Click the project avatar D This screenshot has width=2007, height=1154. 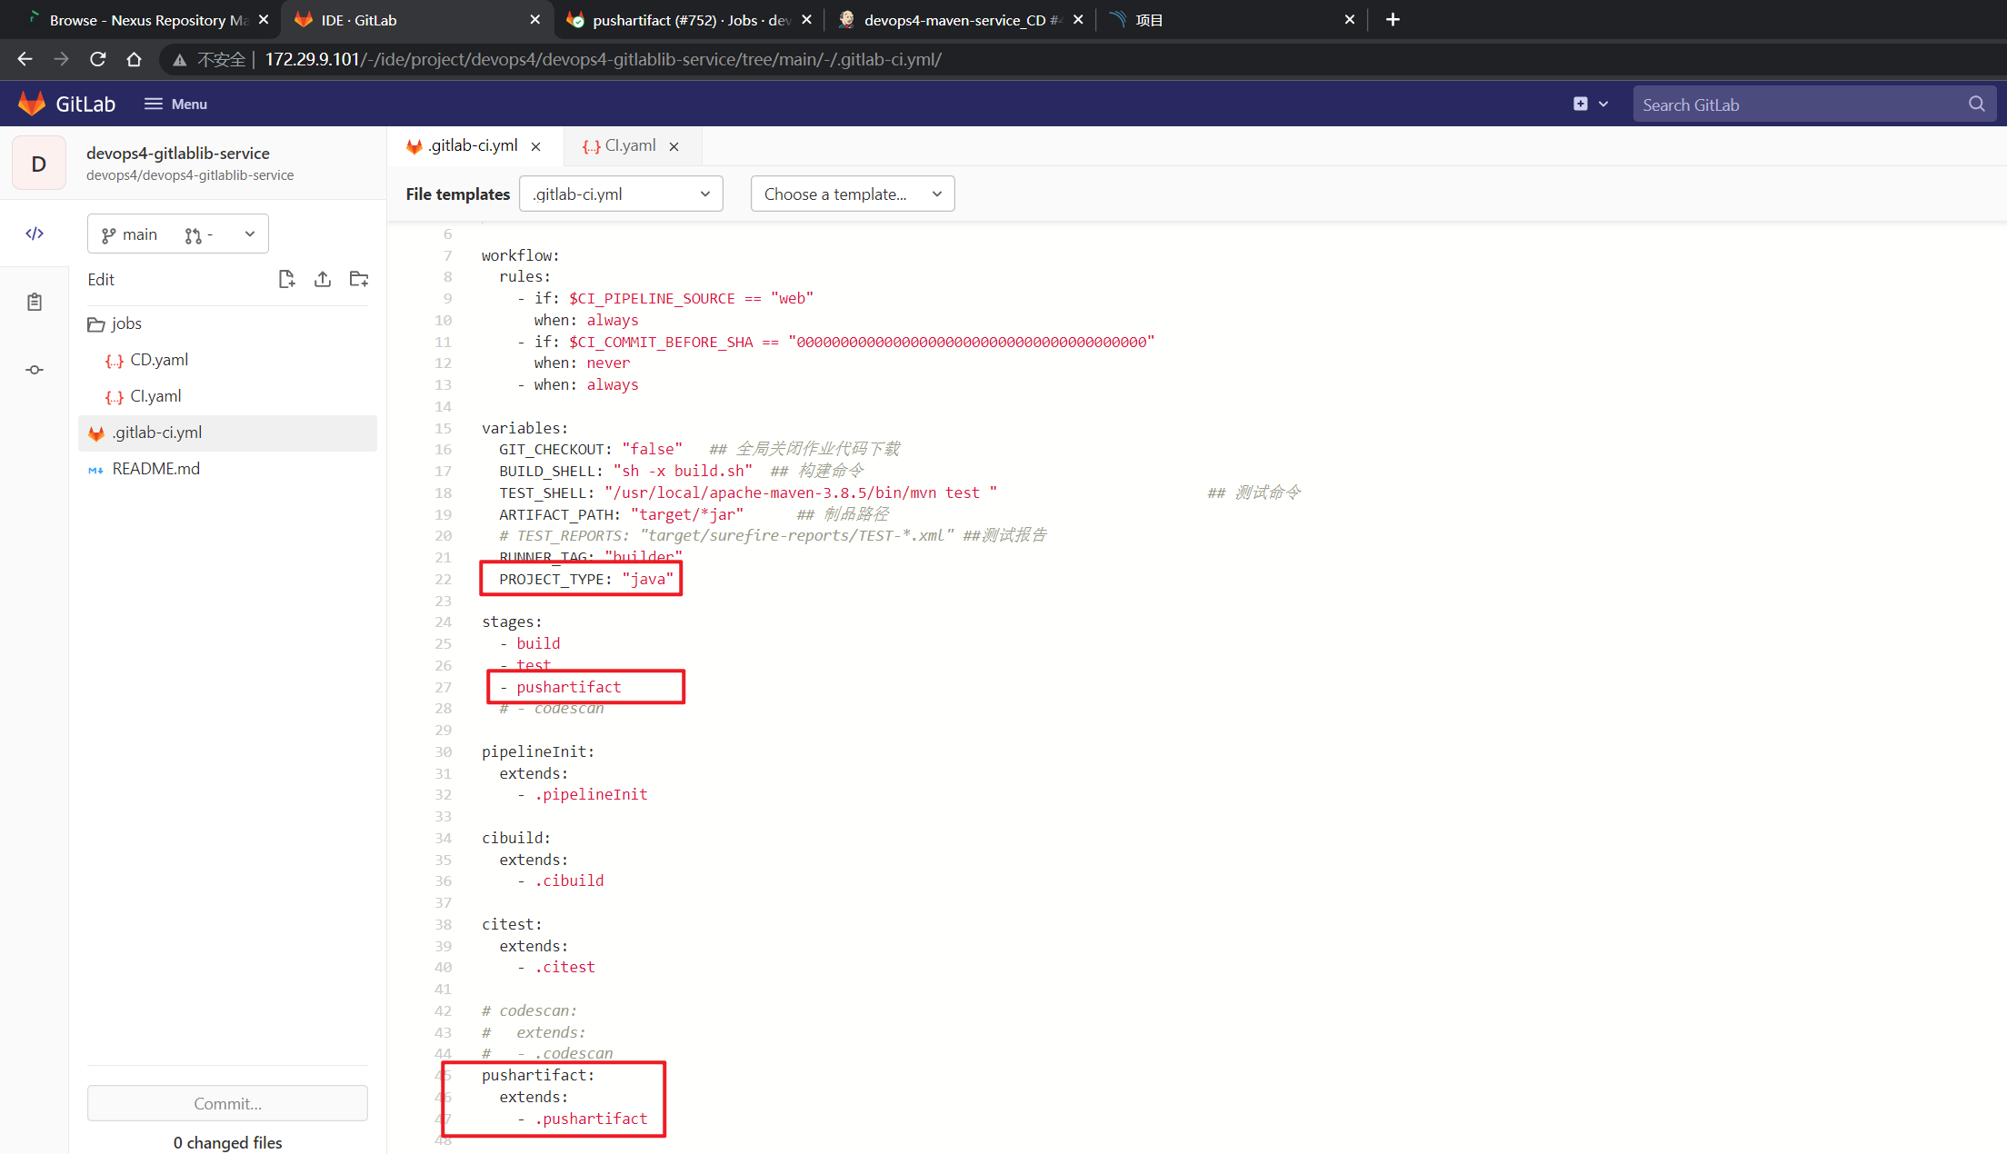coord(39,164)
